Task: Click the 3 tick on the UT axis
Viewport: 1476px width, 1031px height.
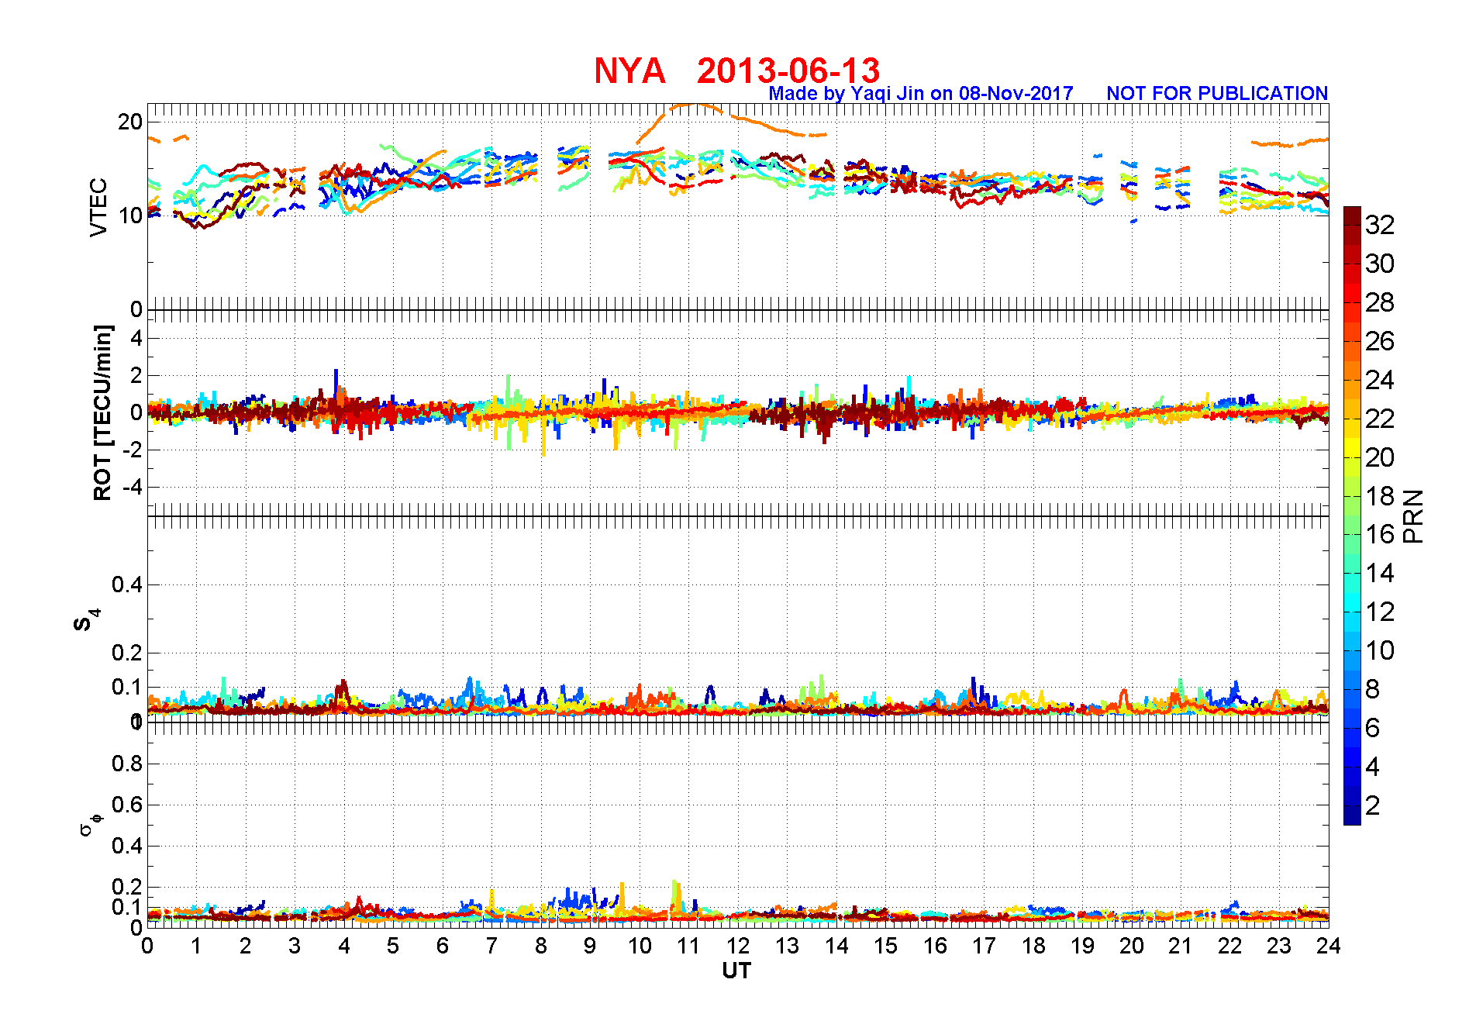Action: 295,946
